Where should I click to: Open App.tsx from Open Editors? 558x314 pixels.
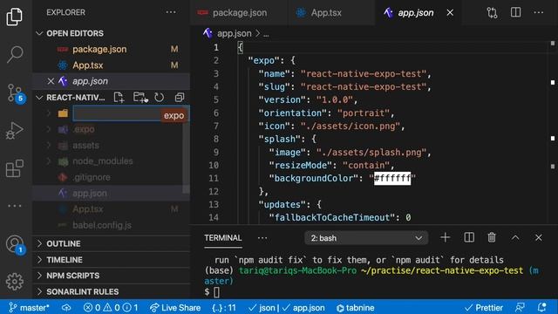point(87,65)
